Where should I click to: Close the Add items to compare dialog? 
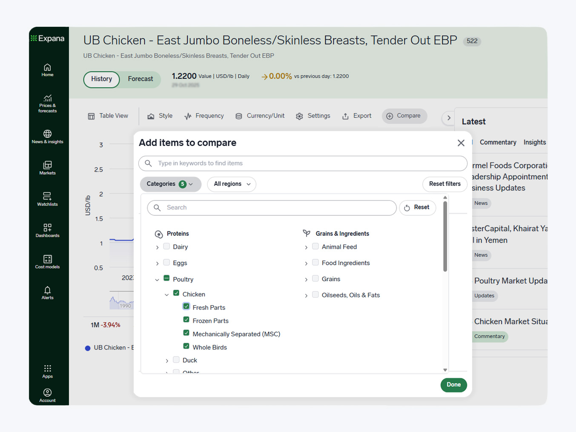pyautogui.click(x=461, y=143)
